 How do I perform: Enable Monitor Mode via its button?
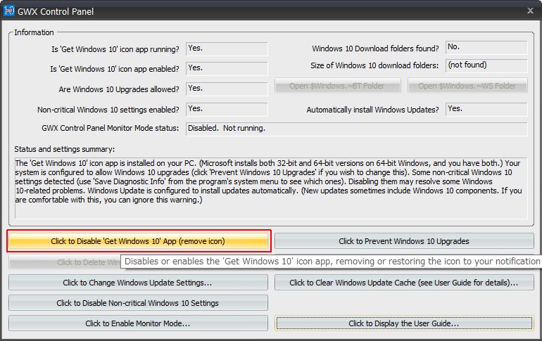coord(138,323)
